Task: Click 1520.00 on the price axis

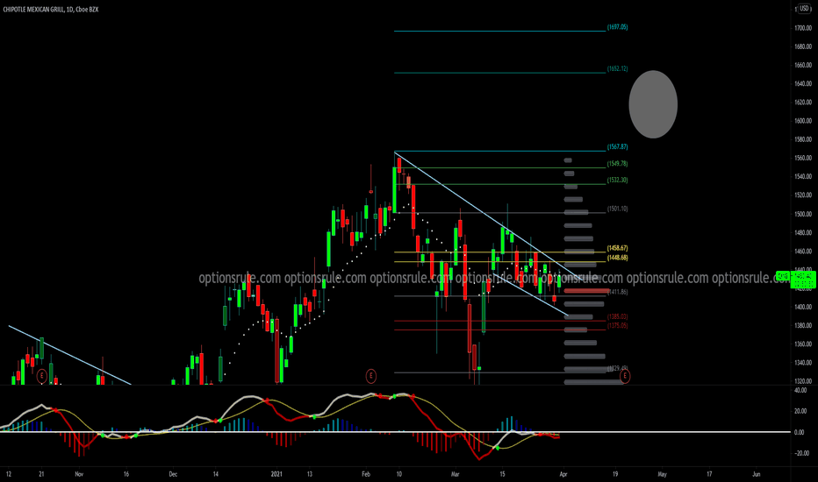Action: point(803,195)
